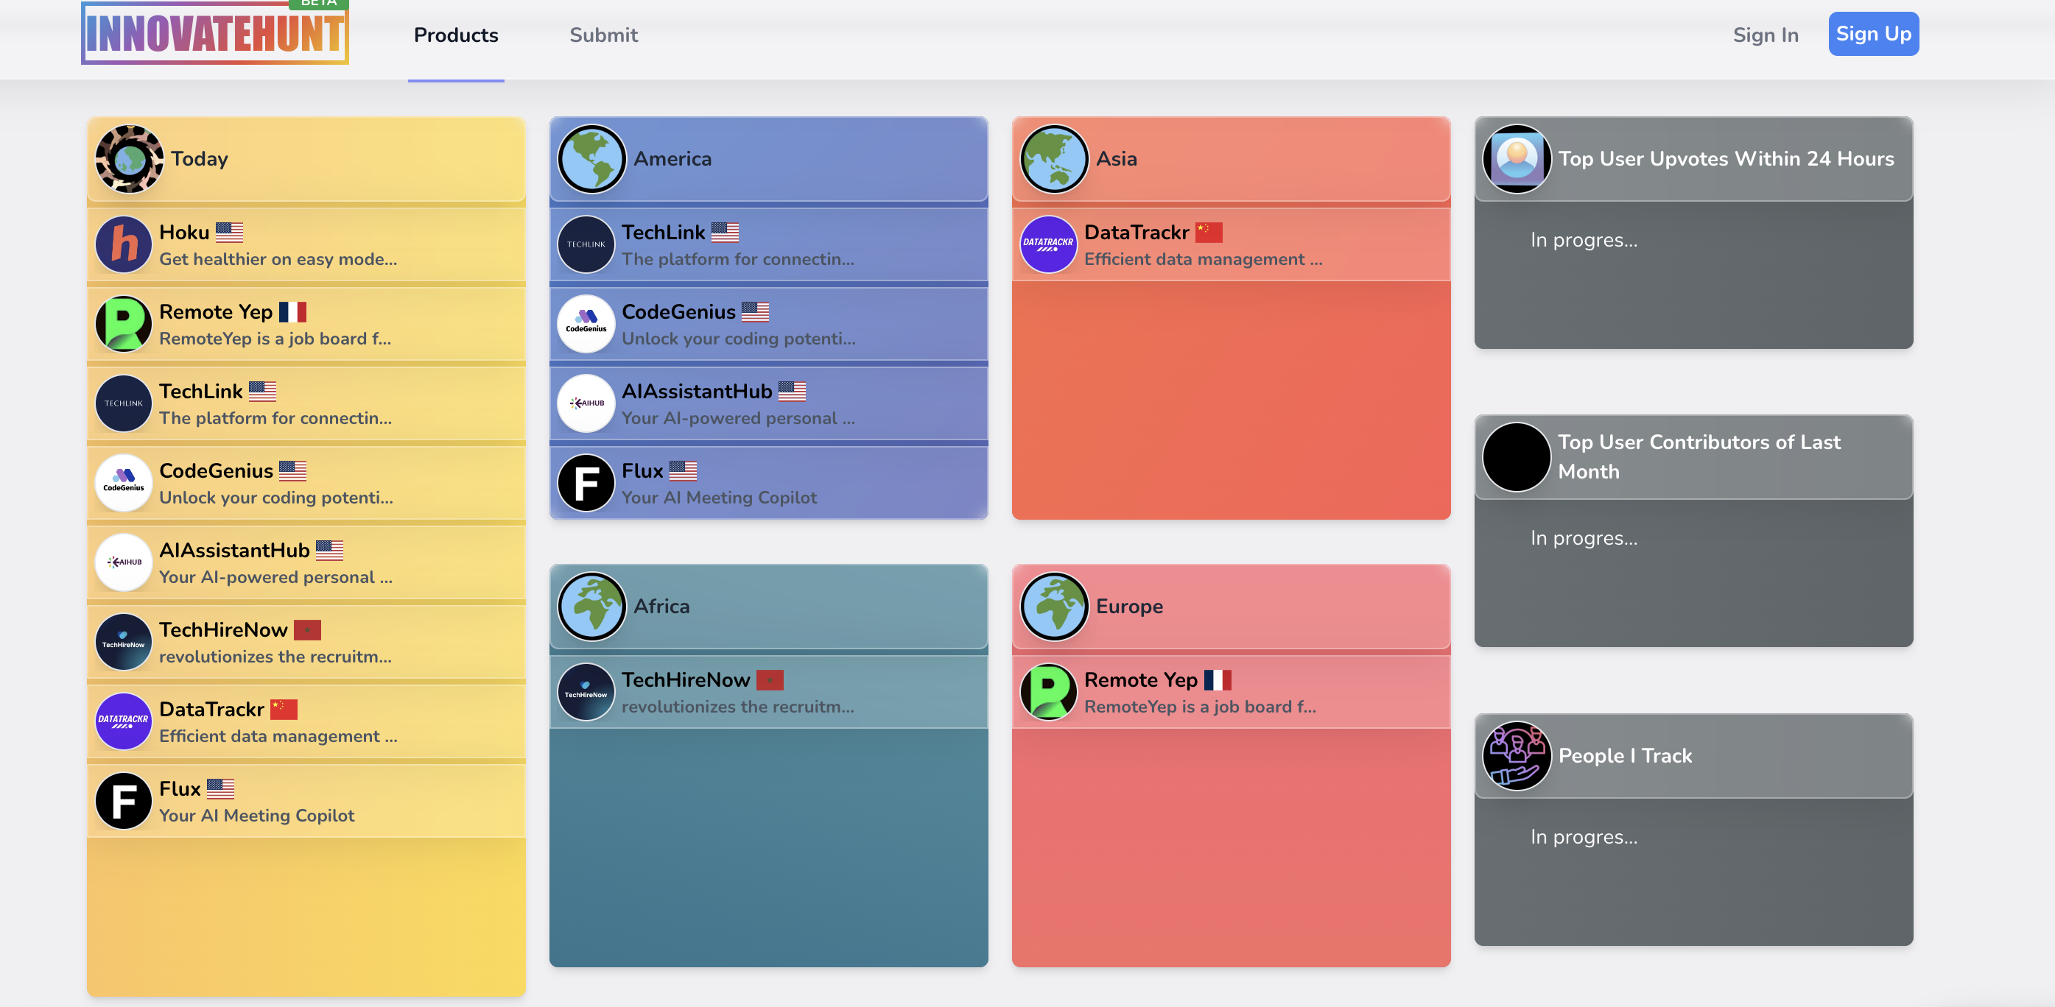
Task: Click 'Get healthier on easy mode...' description
Action: tap(278, 259)
